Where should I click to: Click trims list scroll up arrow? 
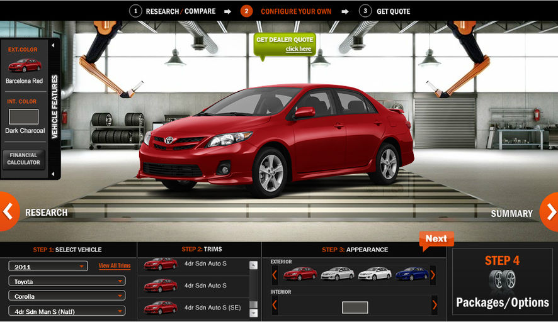[x=253, y=265]
